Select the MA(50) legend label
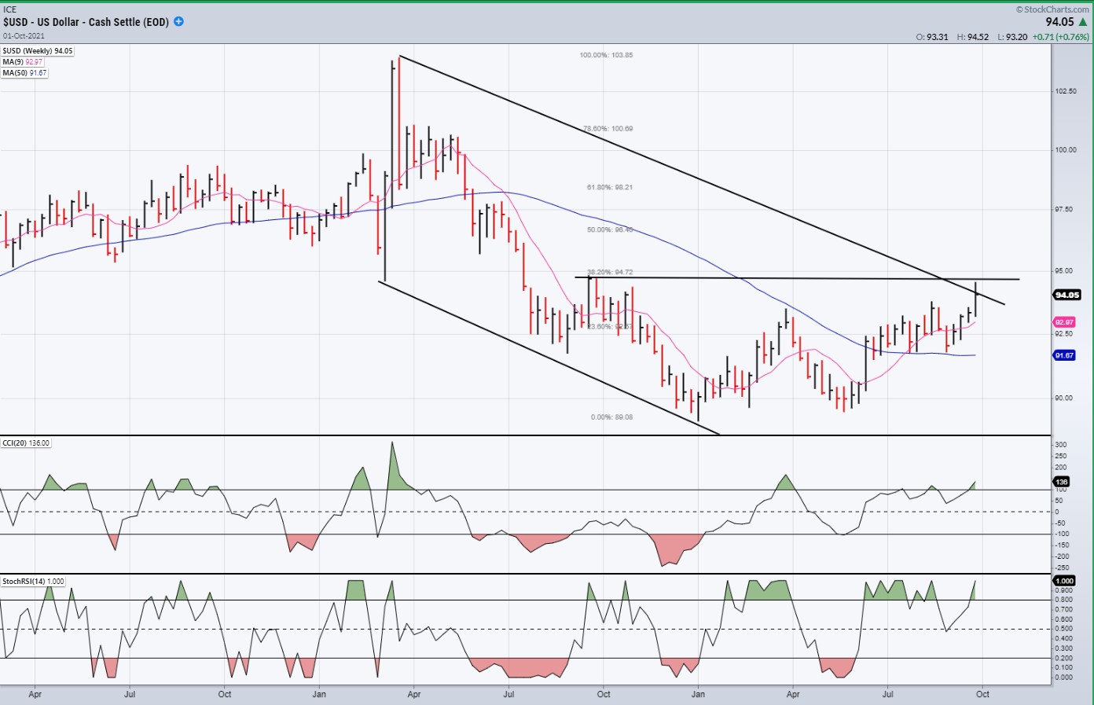The image size is (1094, 705). click(25, 73)
